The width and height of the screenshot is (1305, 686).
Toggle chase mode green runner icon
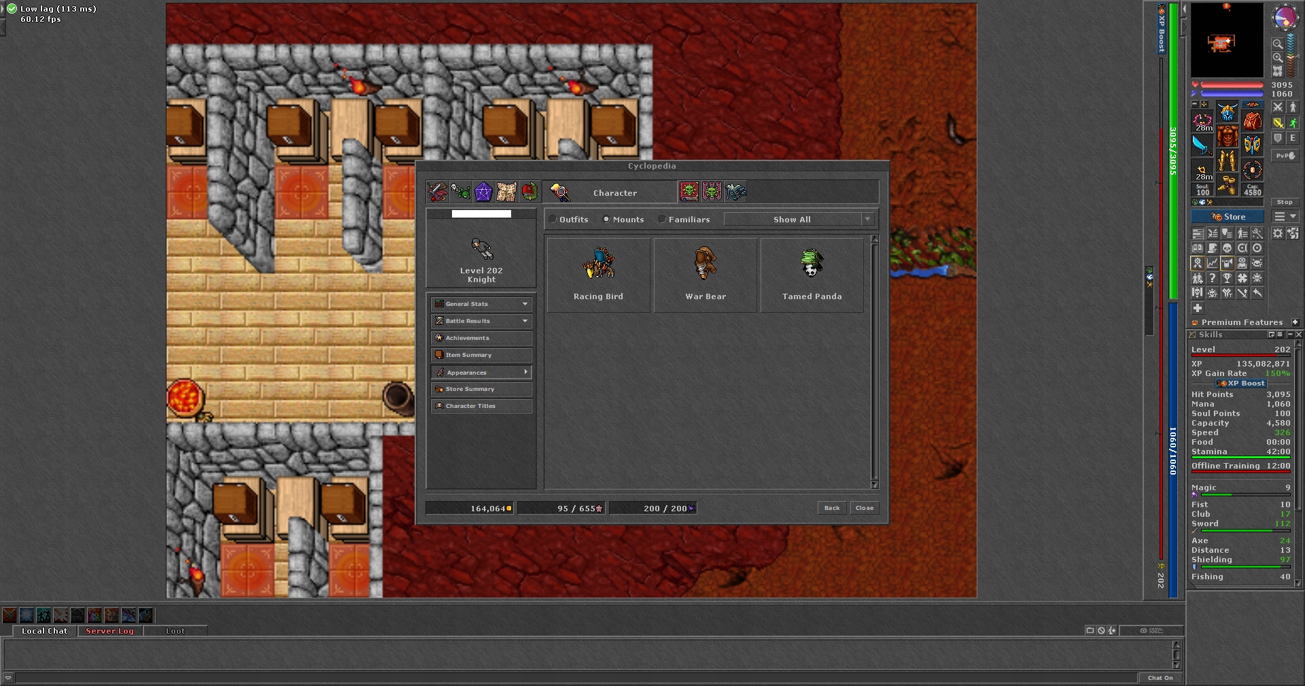point(1293,123)
